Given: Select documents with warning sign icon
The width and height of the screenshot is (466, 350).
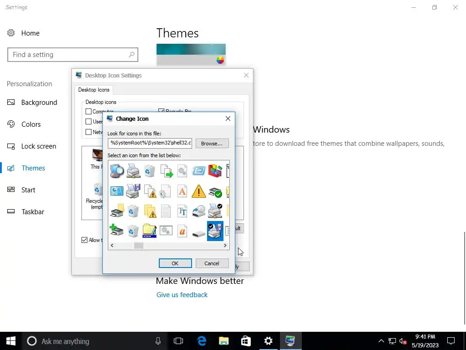Looking at the screenshot, I should point(150,191).
